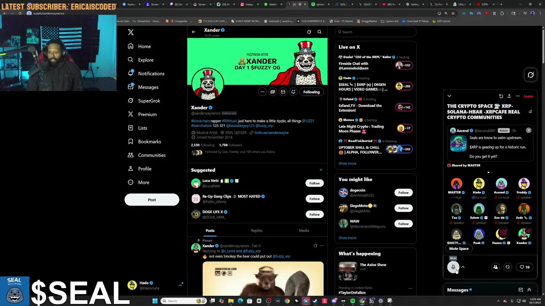Screen dimensions: 545x306
Task: Open the Space's 19 replies bubble
Action: 525,267
